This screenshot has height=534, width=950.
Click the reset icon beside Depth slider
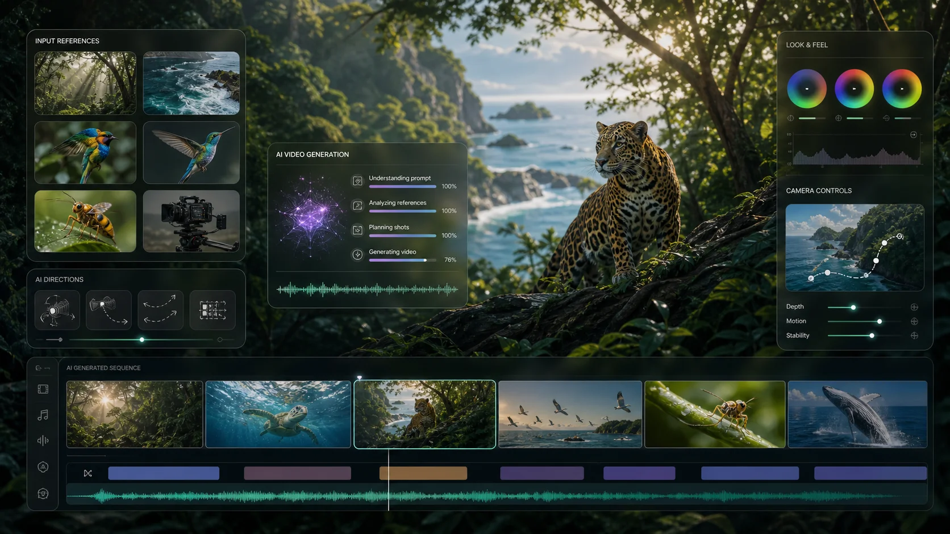914,307
